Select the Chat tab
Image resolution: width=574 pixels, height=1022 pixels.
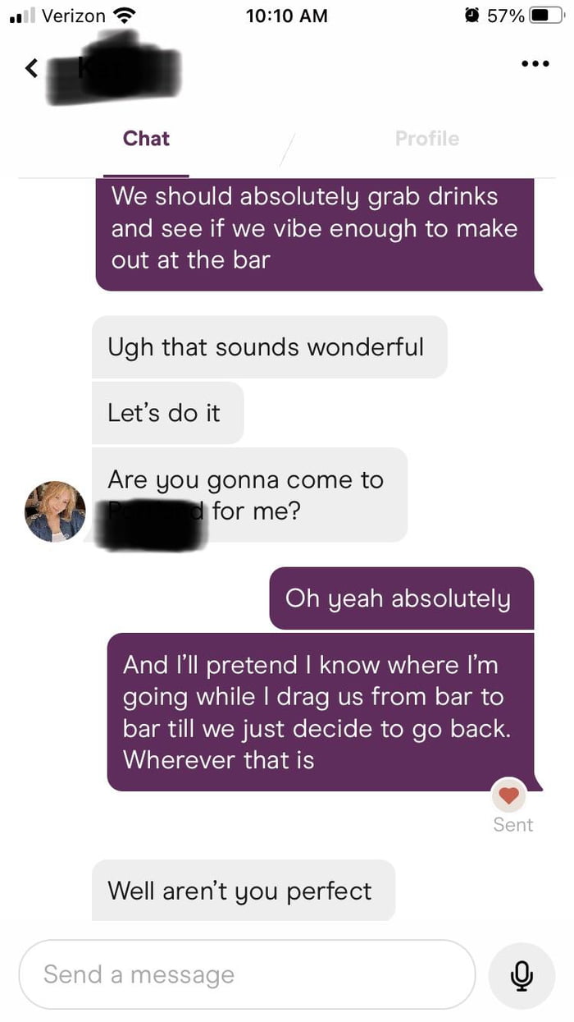146,139
